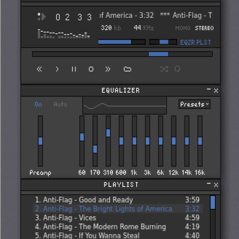Click the 600 Hz equalizer band slider
Screen dimensions: 239x239
click(121, 141)
